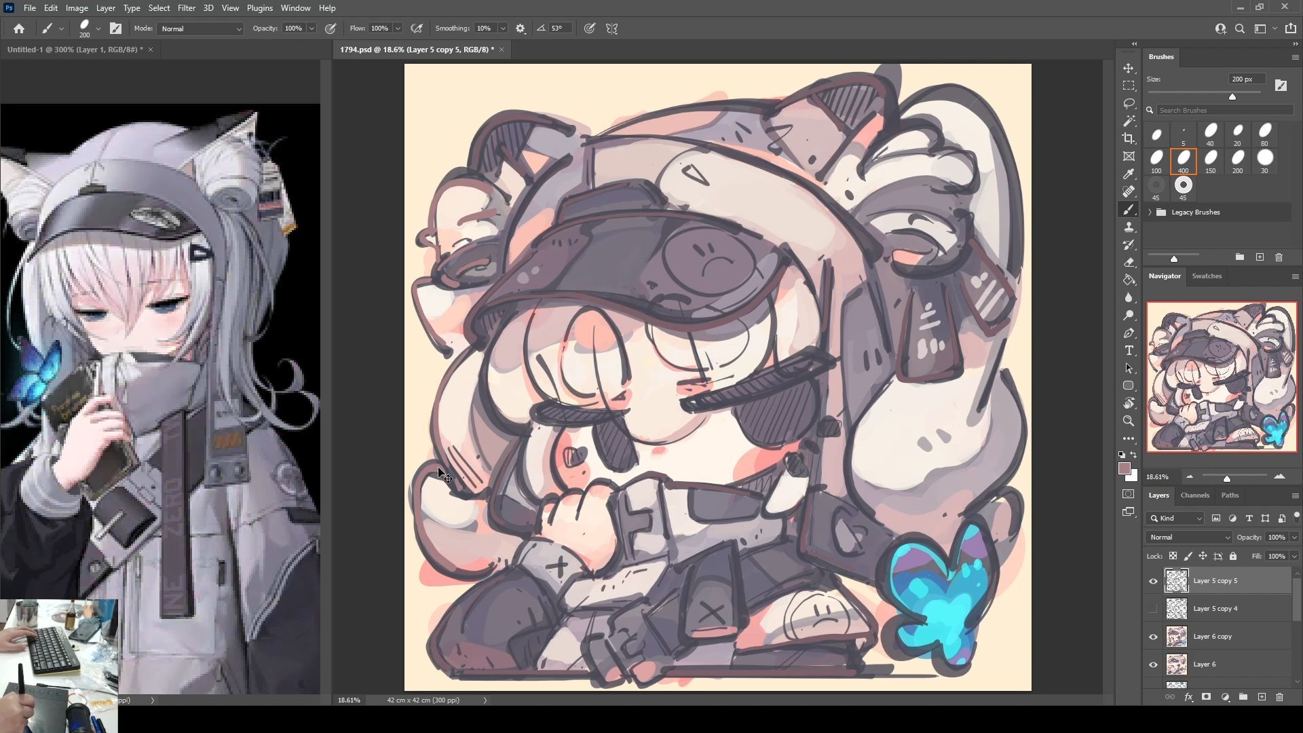The width and height of the screenshot is (1303, 733).
Task: Expand the Legacy Brushes folder
Action: (1150, 212)
